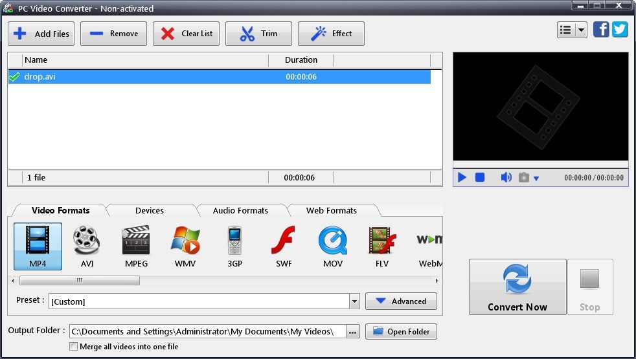The image size is (636, 359).
Task: Expand the view mode dropdown arrow
Action: pyautogui.click(x=581, y=30)
